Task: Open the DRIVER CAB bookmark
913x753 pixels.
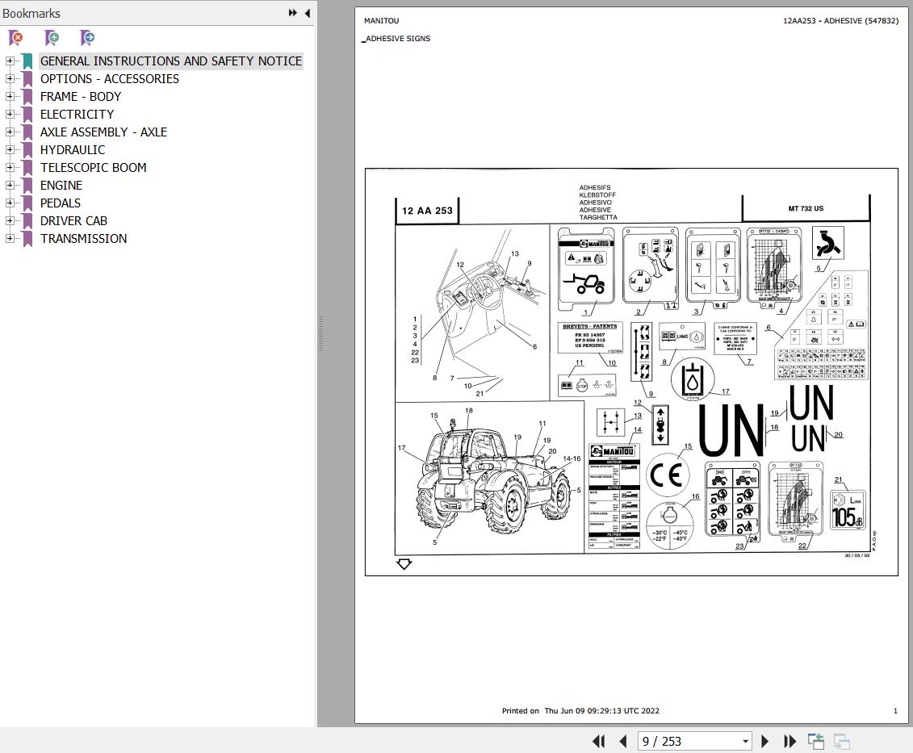Action: (x=74, y=220)
